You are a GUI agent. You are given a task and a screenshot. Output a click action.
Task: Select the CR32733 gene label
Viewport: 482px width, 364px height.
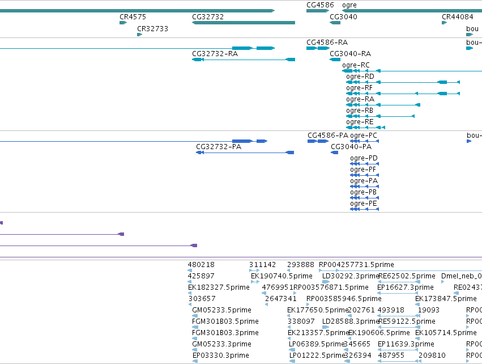152,29
